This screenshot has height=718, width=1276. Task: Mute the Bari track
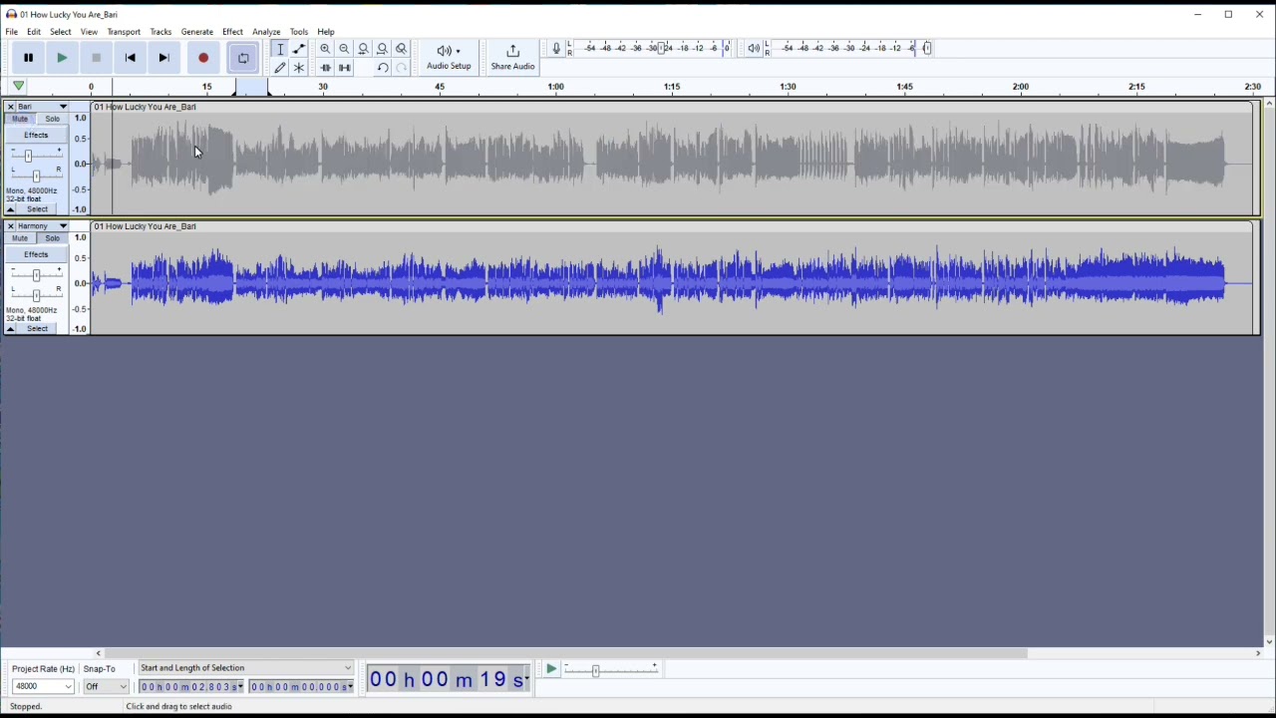coord(20,119)
